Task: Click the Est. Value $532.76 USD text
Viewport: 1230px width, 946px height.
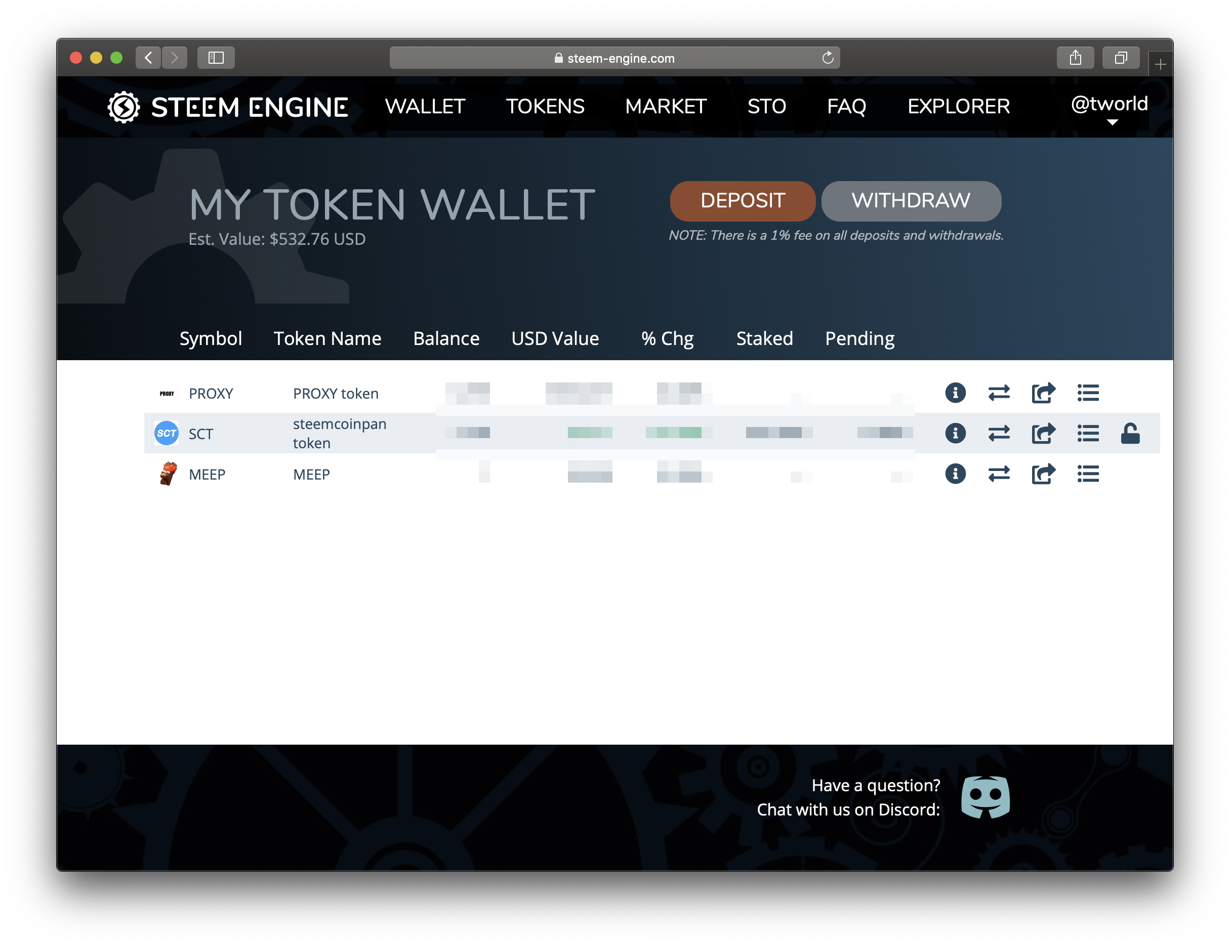Action: [276, 239]
